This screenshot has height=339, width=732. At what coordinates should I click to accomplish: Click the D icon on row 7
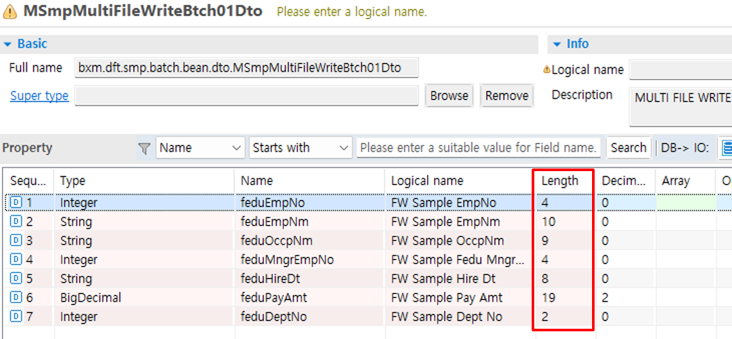tap(16, 317)
